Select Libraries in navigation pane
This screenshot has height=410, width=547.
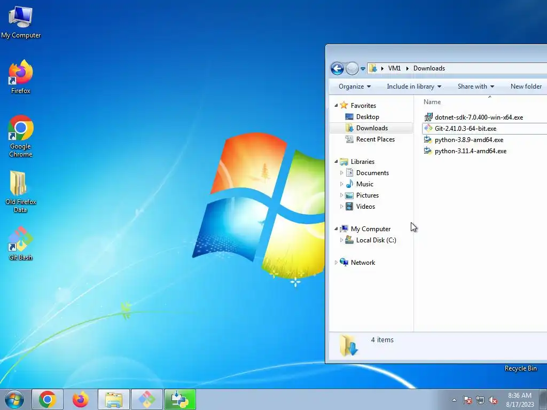[363, 161]
